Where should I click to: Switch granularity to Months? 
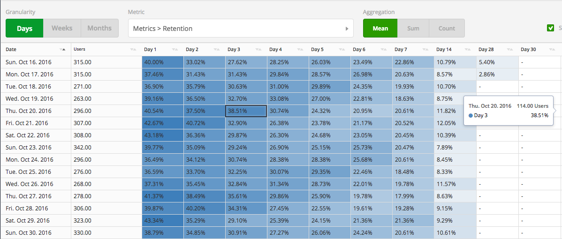tap(99, 28)
